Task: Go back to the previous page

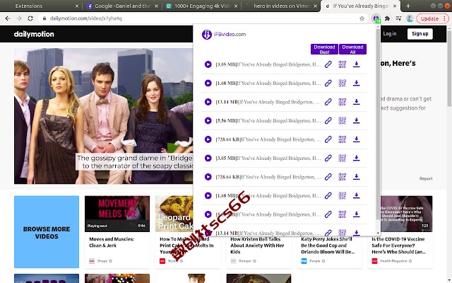Action: 8,18
